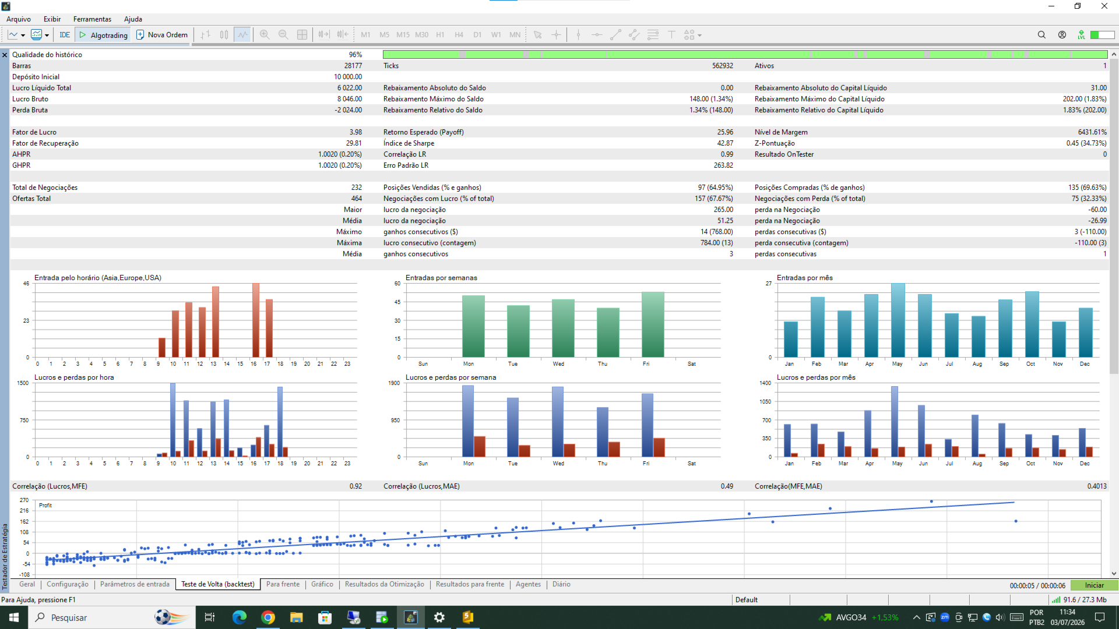Open the Gráfico tab

tap(322, 584)
